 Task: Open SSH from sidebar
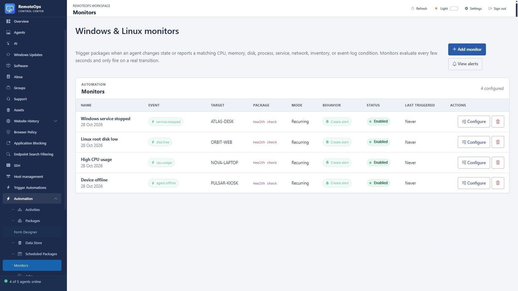[x=32, y=165]
